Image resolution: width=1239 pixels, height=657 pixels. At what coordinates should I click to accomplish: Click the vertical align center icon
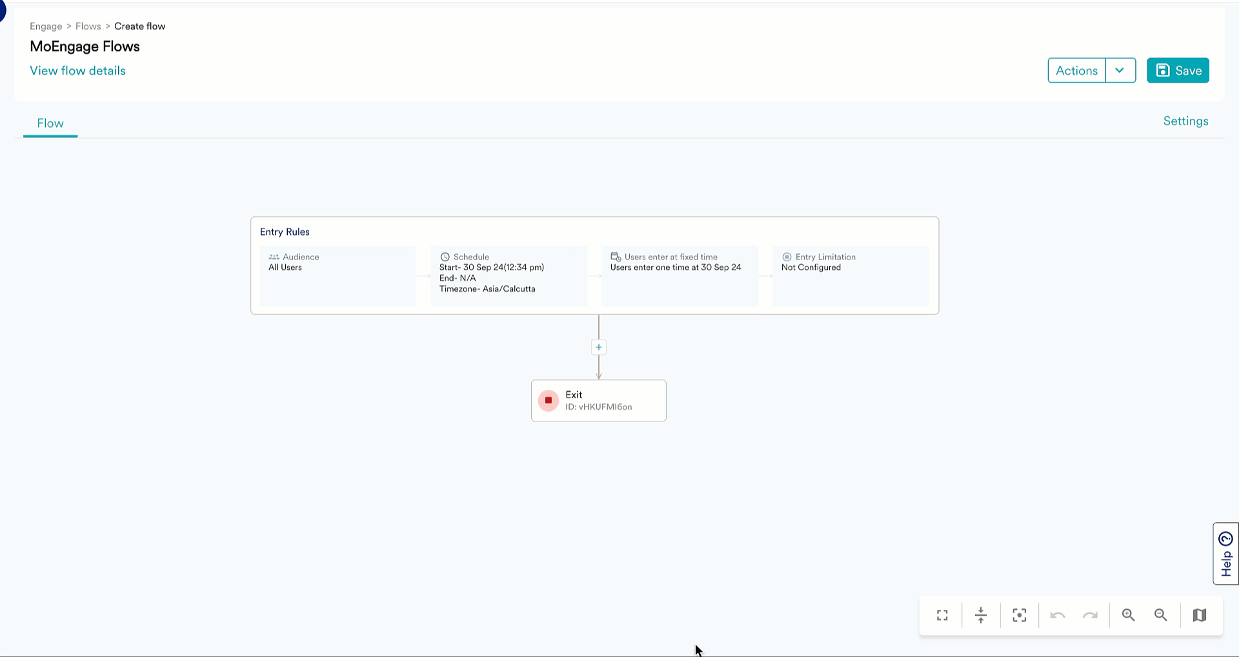click(x=981, y=615)
